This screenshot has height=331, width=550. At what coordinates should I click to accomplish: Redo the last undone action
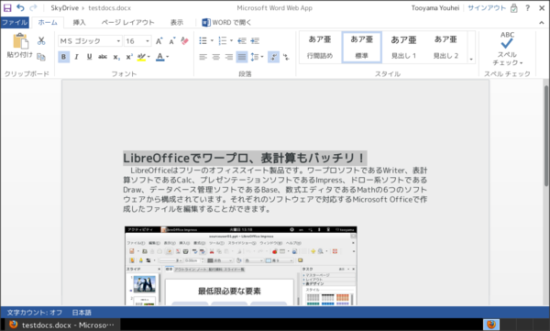33,7
